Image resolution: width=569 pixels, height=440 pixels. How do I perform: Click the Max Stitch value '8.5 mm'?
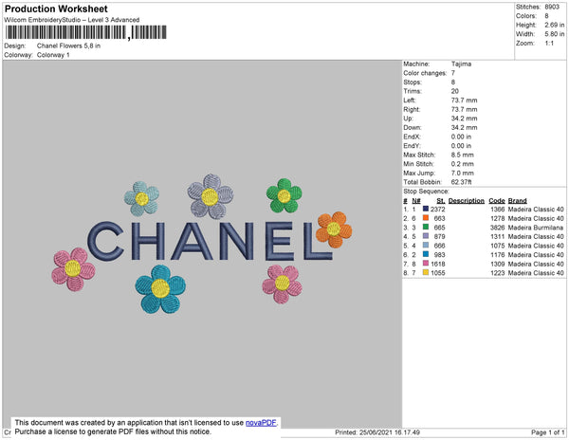(x=463, y=155)
